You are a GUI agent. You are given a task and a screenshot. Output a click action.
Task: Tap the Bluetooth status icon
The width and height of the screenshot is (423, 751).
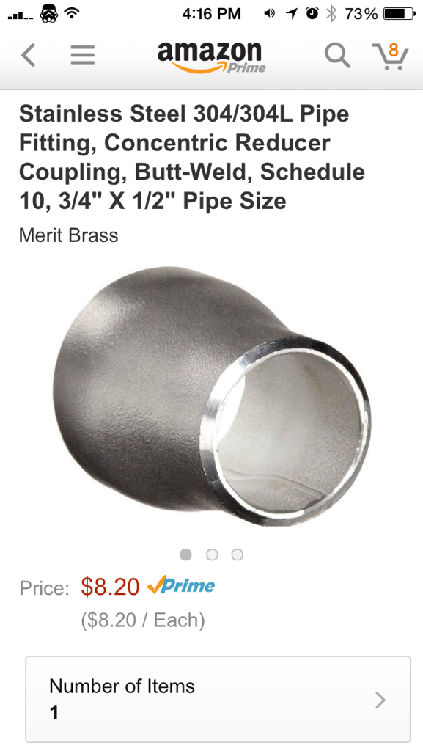(x=331, y=14)
